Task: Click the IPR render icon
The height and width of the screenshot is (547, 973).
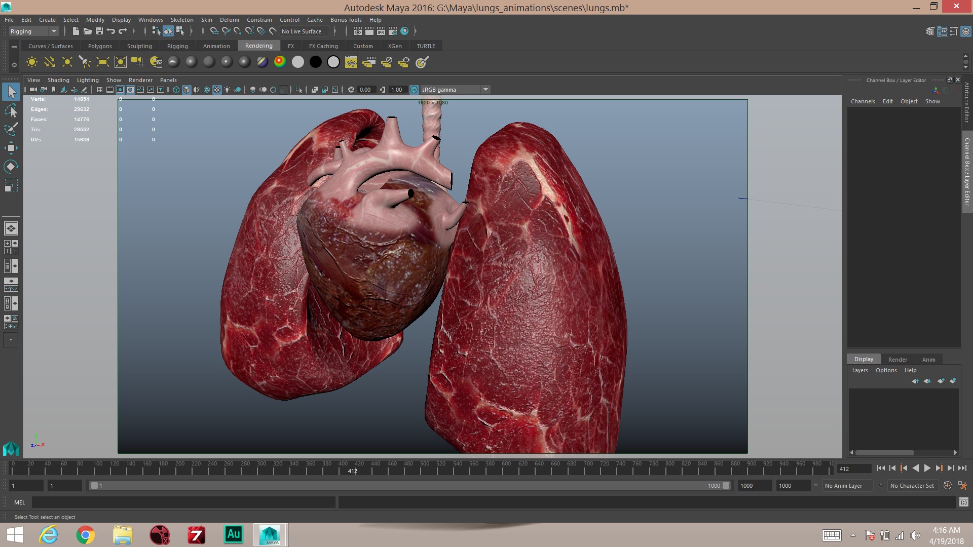Action: pyautogui.click(x=381, y=31)
